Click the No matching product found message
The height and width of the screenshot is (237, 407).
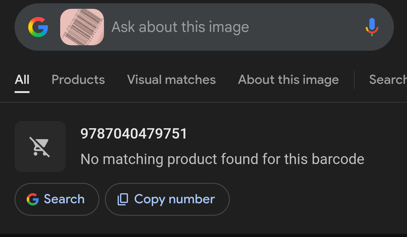[222, 159]
